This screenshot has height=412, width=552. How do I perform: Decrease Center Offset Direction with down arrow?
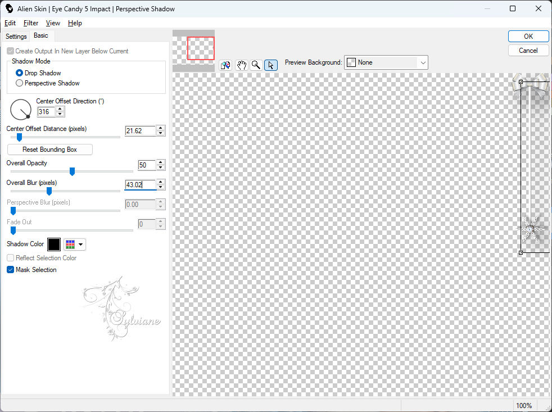pos(60,114)
